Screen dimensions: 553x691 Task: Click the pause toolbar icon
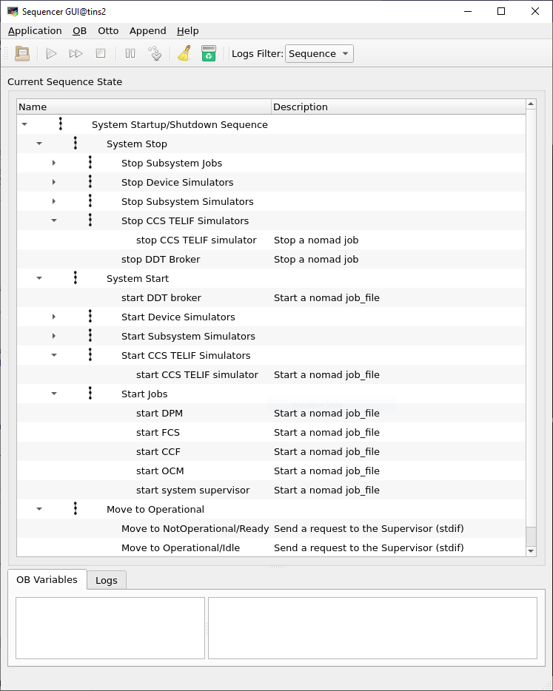tap(130, 53)
